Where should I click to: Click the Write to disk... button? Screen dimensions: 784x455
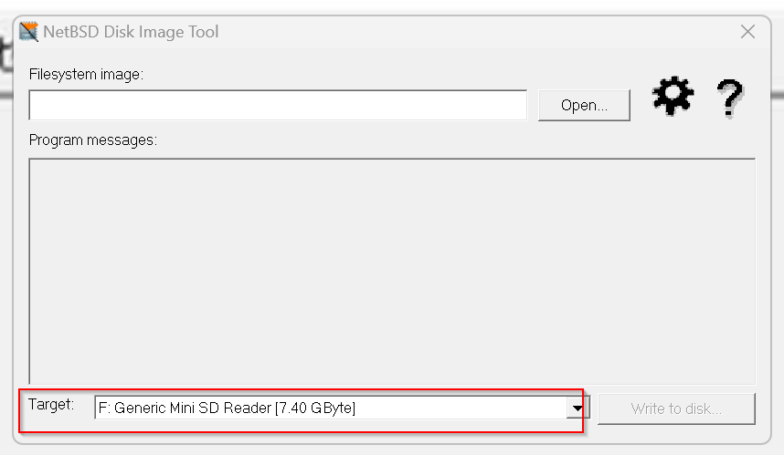(676, 408)
